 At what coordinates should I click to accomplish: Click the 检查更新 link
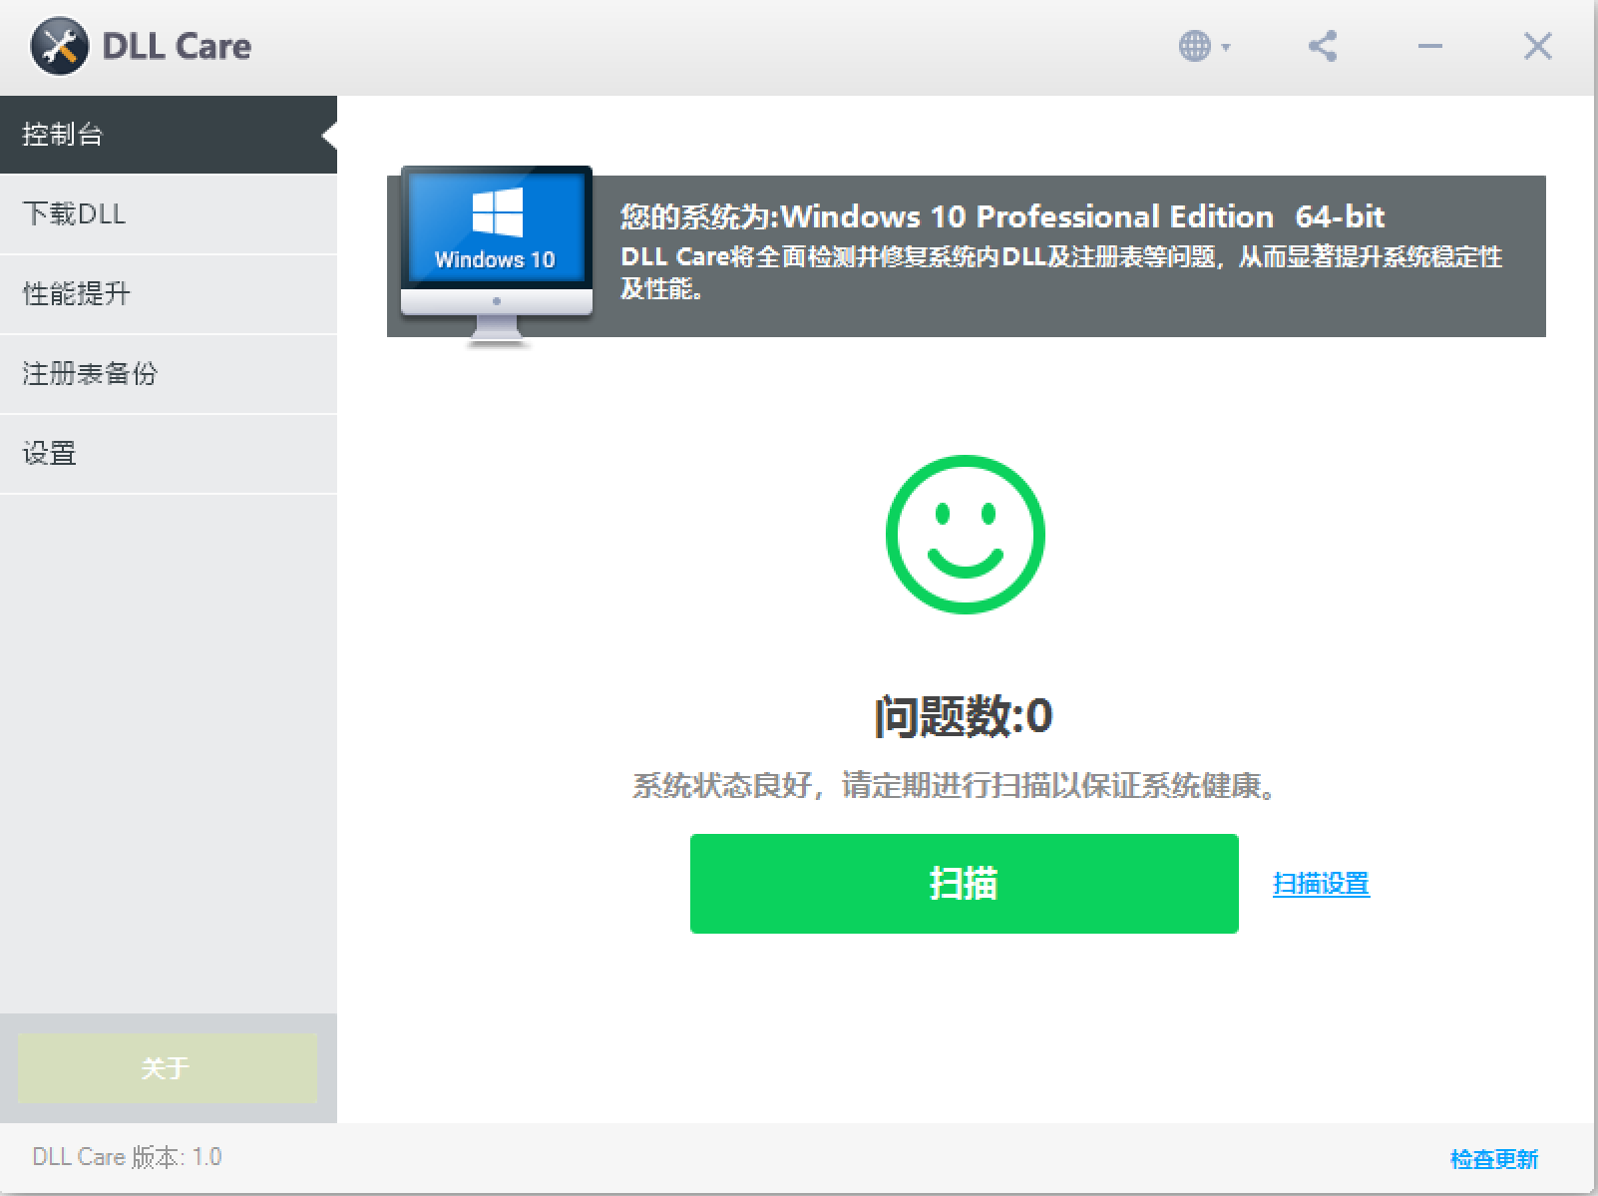(x=1493, y=1158)
